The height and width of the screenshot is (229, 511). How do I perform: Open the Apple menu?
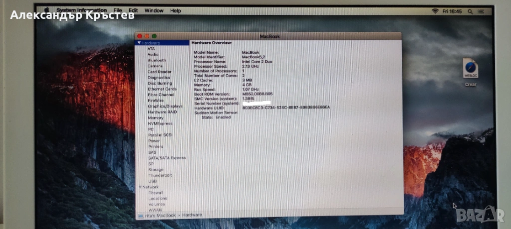pos(46,10)
